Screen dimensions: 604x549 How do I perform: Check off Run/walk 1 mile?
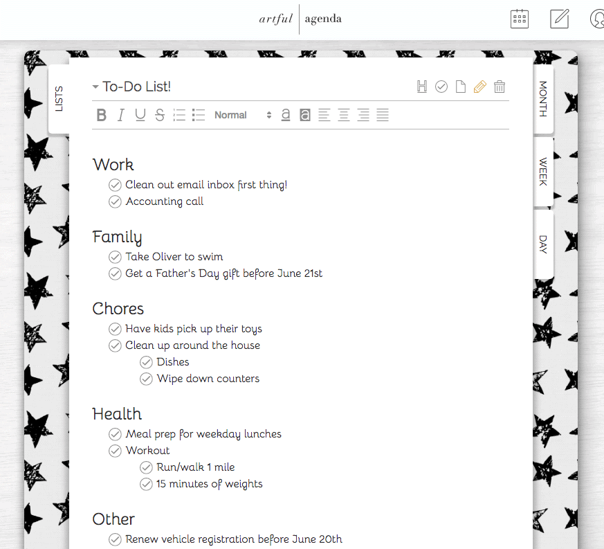[x=146, y=467]
